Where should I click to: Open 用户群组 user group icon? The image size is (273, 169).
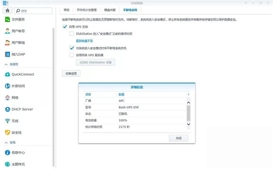point(8,43)
